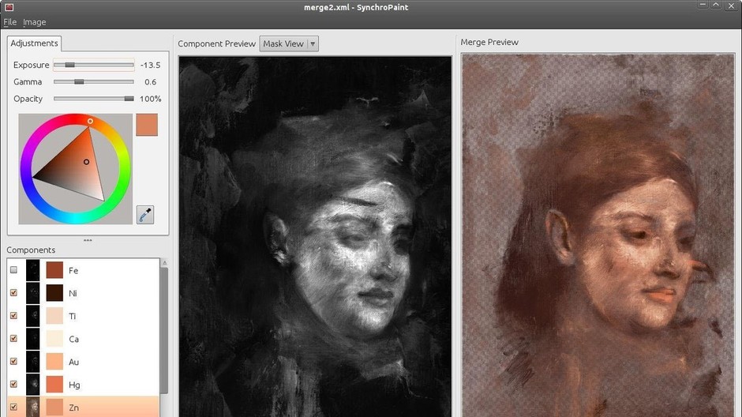Image resolution: width=742 pixels, height=417 pixels.
Task: Uncheck the Au component checkbox
Action: (13, 361)
